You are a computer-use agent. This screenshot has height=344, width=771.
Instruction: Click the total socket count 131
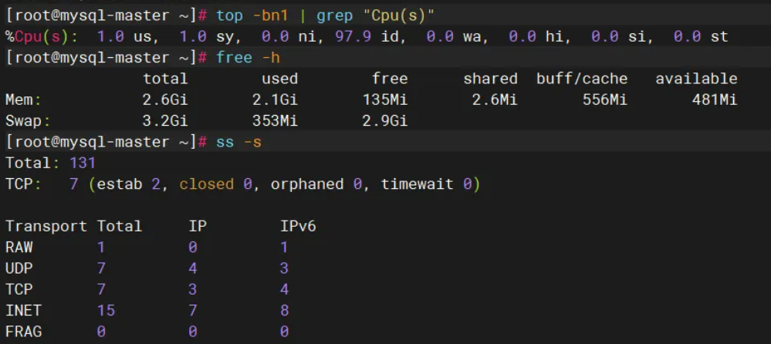tap(83, 164)
